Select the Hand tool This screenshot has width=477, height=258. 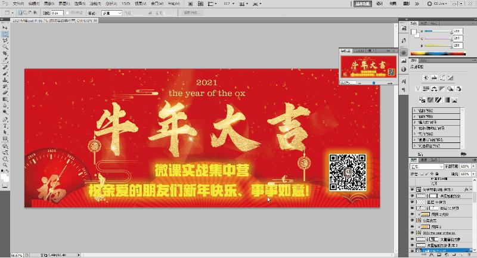(5, 158)
